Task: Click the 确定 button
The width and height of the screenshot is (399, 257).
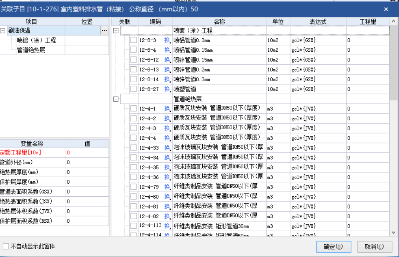Action: (333, 247)
